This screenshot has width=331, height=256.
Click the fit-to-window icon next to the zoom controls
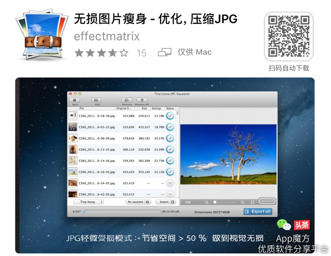coord(253,202)
